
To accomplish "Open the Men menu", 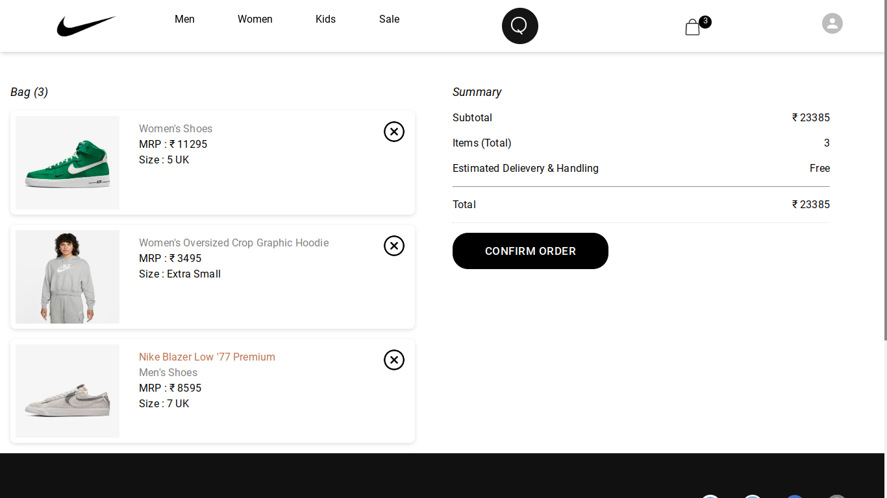I will [184, 19].
